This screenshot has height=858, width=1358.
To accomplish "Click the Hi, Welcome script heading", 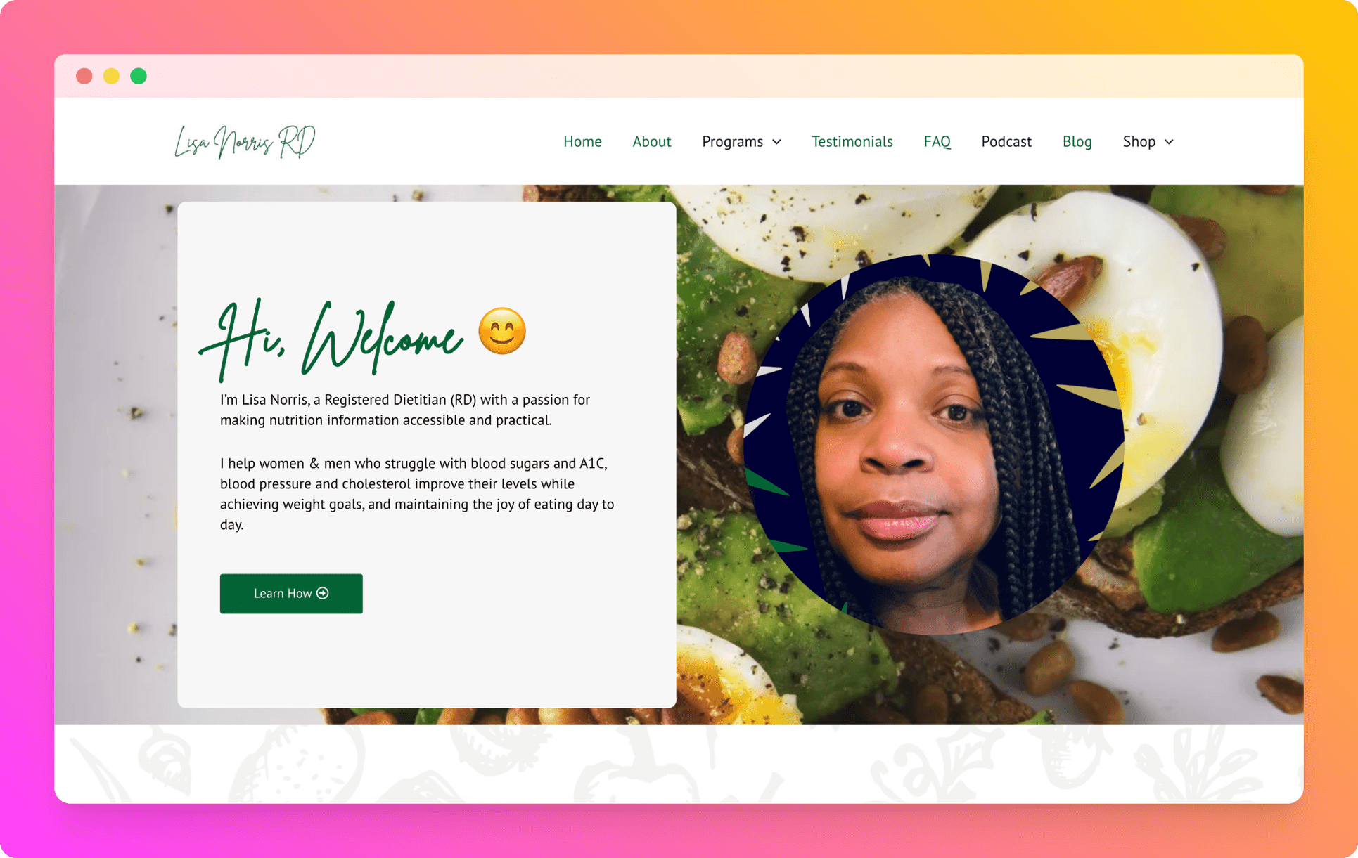I will coord(331,339).
